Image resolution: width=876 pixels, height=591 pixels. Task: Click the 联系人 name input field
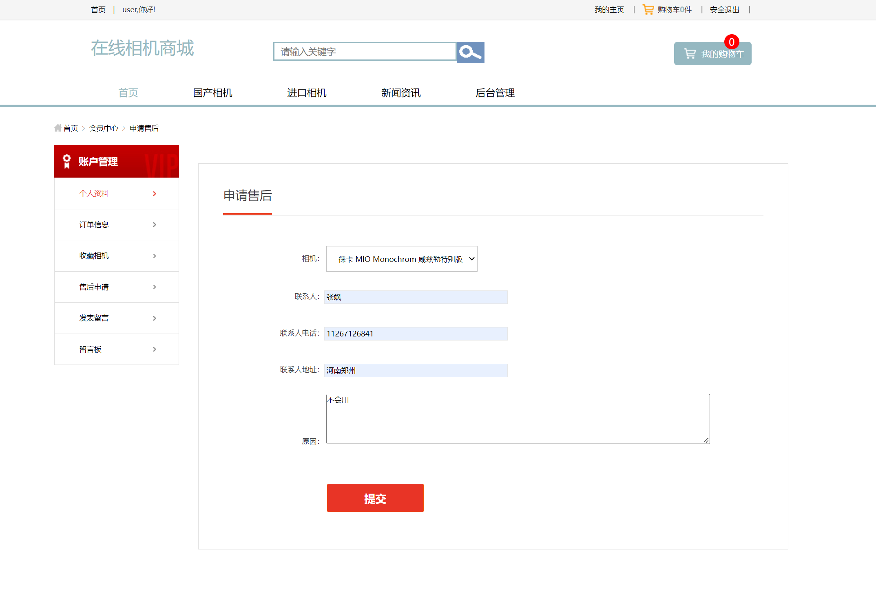tap(415, 297)
